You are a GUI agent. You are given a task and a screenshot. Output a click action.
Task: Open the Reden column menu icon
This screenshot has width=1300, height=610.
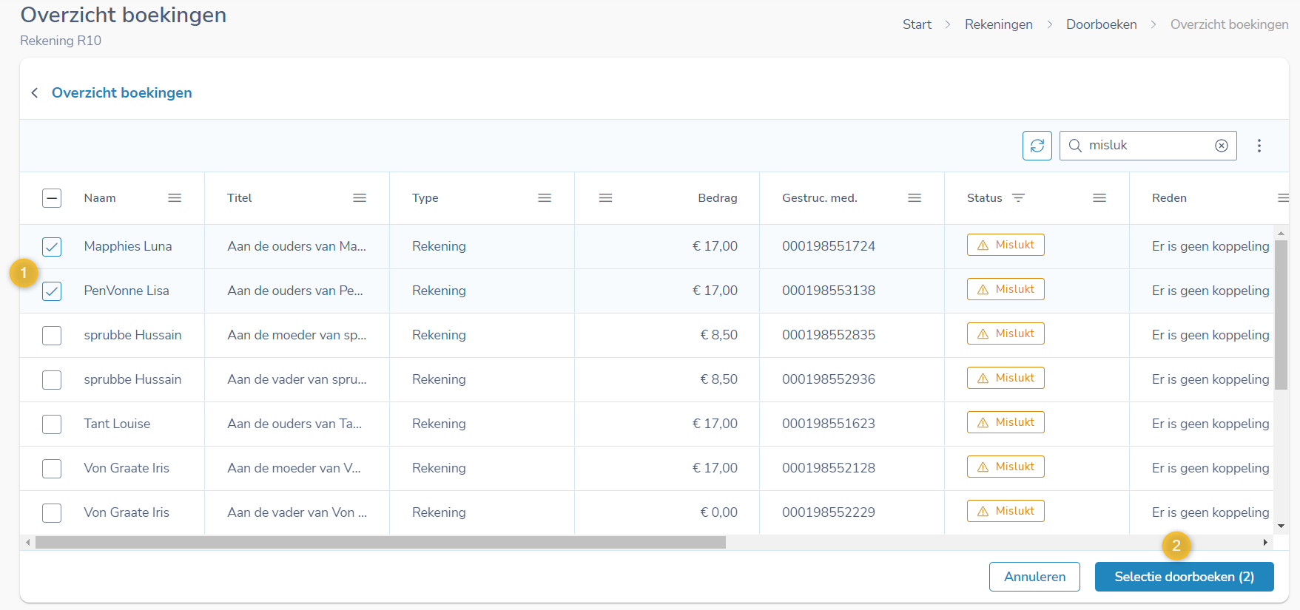click(x=1284, y=197)
